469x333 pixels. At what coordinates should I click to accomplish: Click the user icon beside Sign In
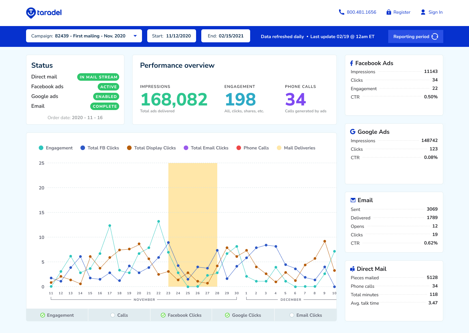423,12
